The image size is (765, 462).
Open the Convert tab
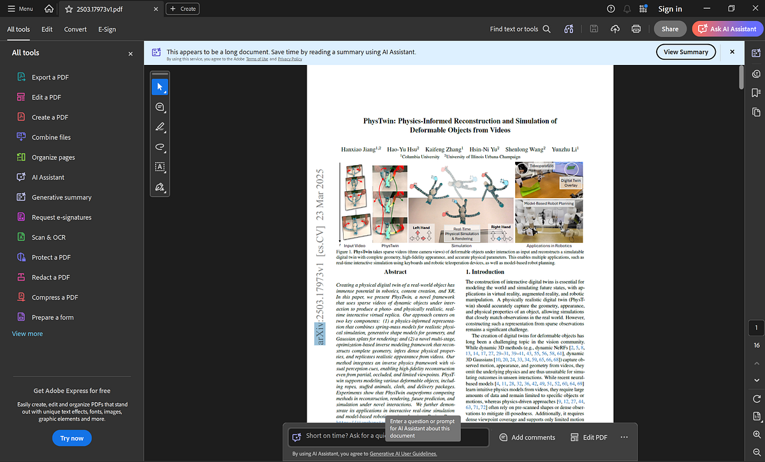(75, 29)
